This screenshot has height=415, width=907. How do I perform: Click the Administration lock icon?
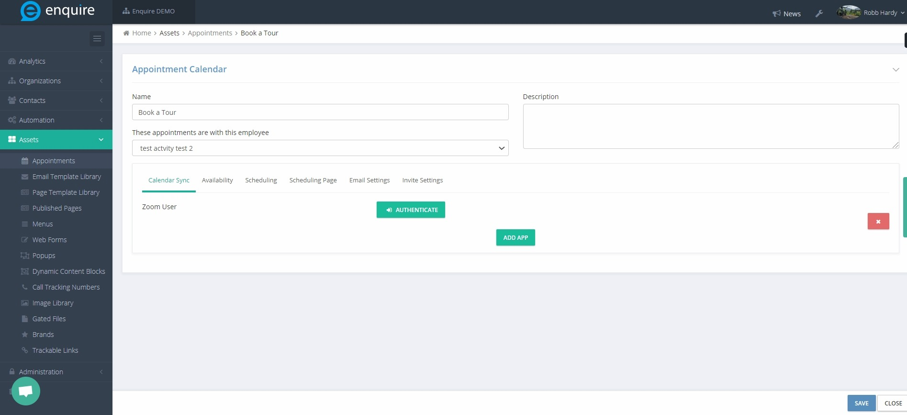[x=12, y=371]
